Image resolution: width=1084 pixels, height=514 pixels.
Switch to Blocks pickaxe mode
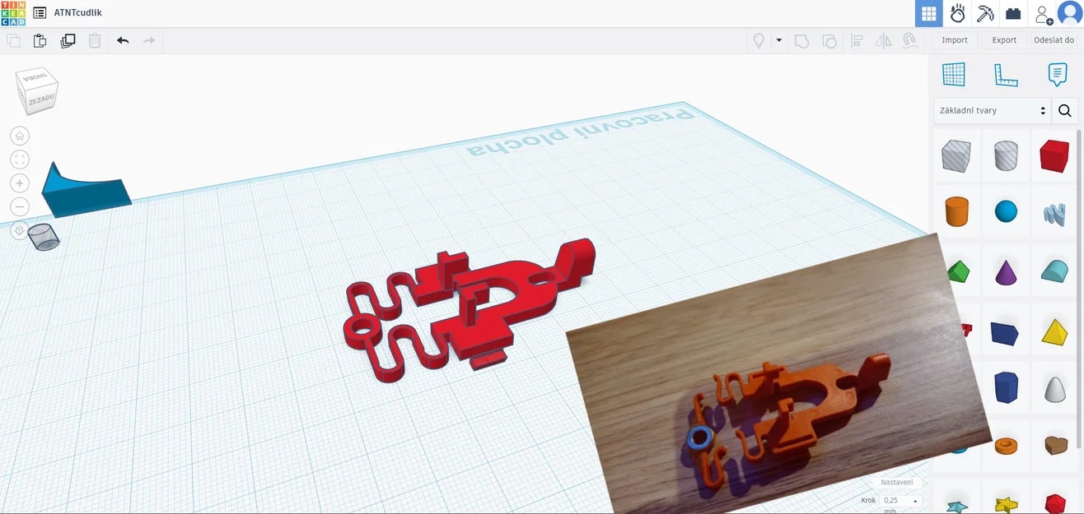pos(985,13)
